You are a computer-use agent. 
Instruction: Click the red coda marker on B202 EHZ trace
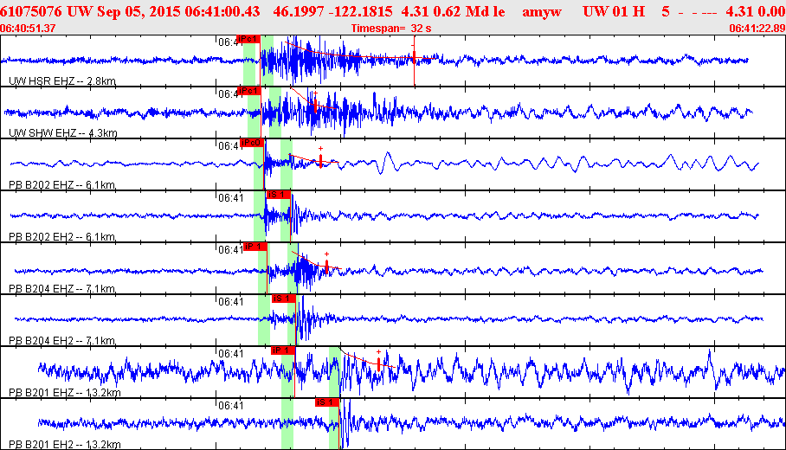point(320,161)
